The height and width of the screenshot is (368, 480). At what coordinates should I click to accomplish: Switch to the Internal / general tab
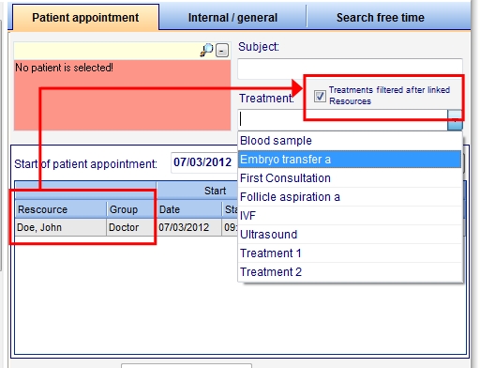232,18
